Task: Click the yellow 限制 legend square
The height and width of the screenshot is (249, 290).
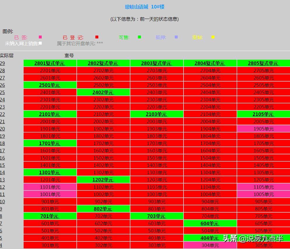Action: click(x=213, y=37)
